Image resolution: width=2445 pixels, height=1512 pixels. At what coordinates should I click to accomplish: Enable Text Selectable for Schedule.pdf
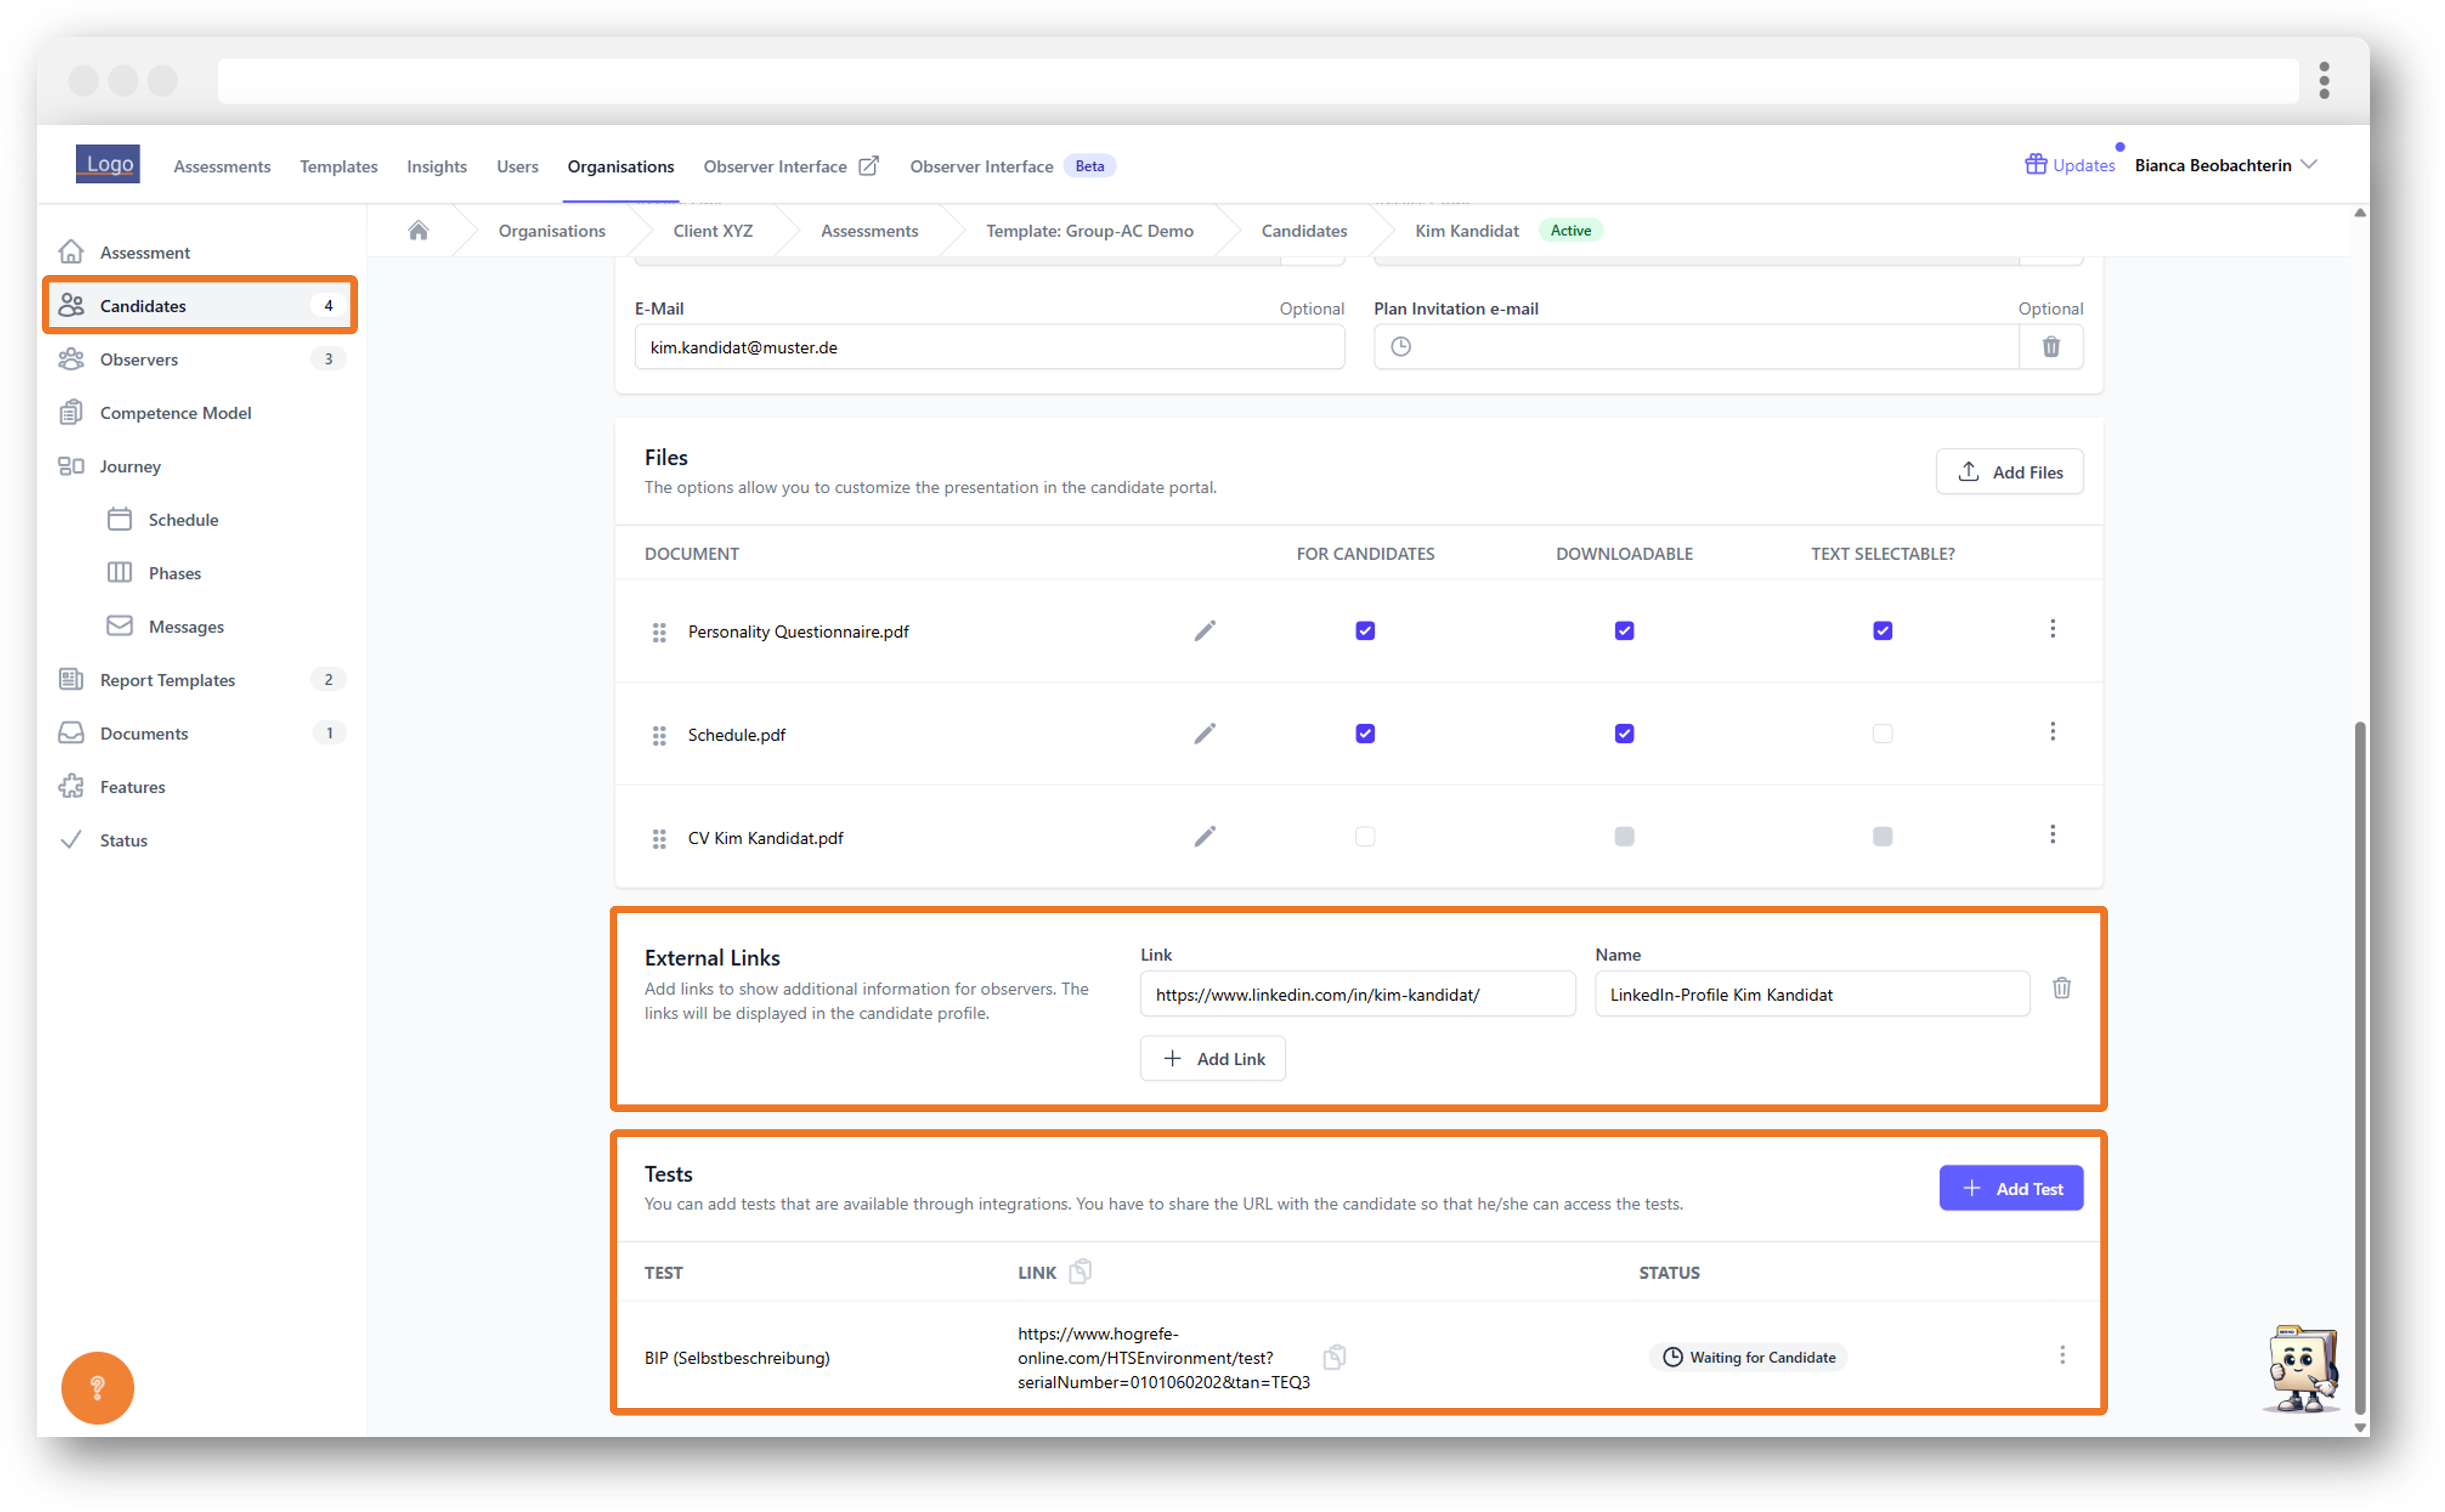[x=1882, y=734]
